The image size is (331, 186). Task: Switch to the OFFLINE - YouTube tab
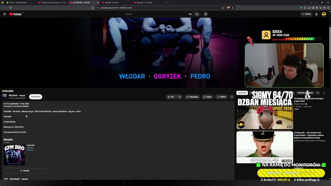pos(116,3)
